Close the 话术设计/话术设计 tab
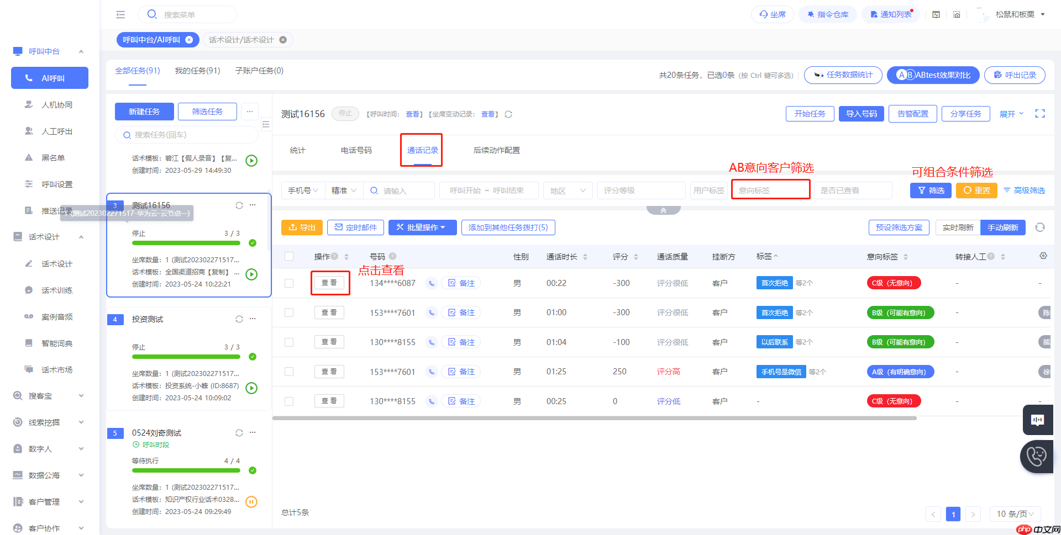The height and width of the screenshot is (535, 1061). click(283, 40)
